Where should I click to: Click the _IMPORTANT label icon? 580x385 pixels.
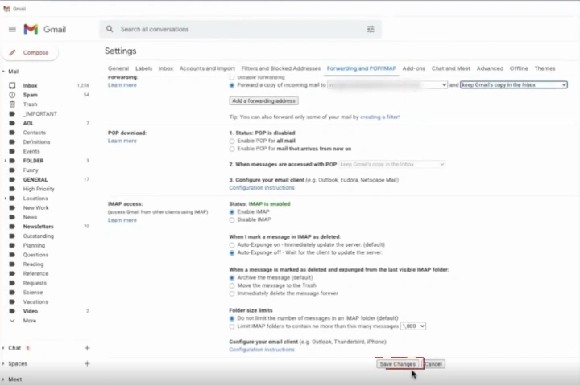coord(12,113)
